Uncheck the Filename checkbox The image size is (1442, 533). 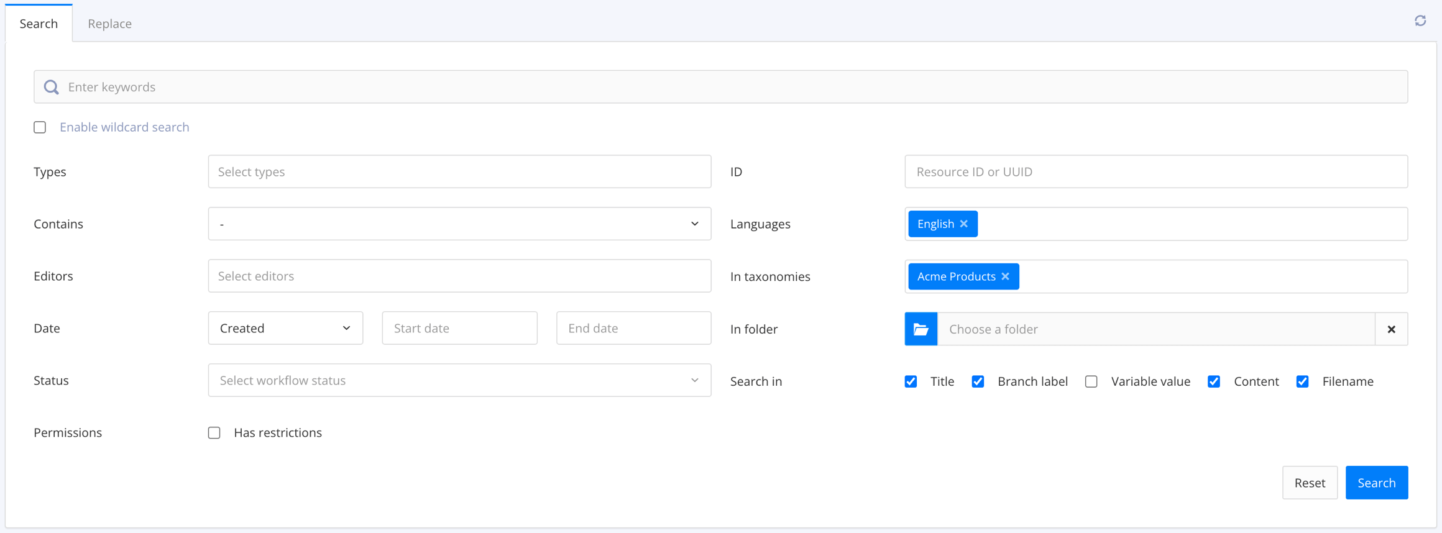tap(1303, 381)
